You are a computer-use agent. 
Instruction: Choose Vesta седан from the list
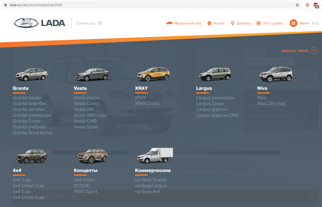coord(87,98)
